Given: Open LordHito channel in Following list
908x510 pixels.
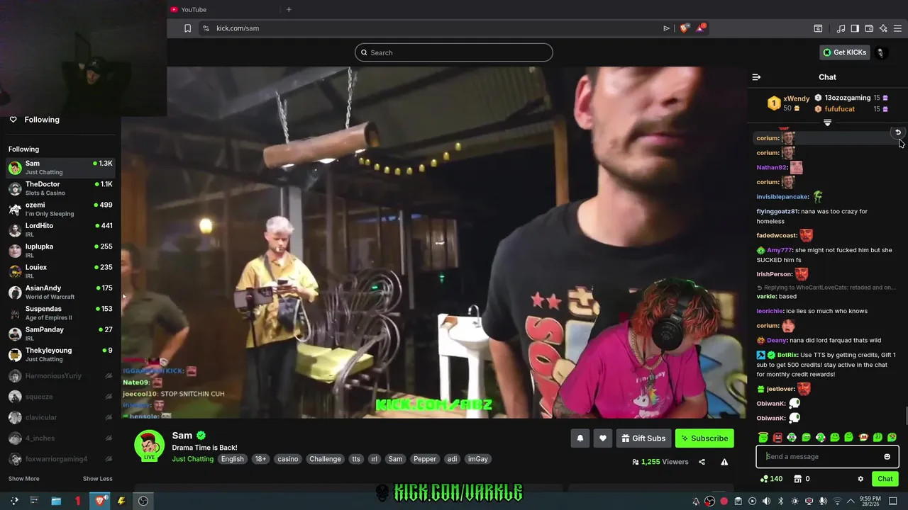Looking at the screenshot, I should tap(60, 229).
